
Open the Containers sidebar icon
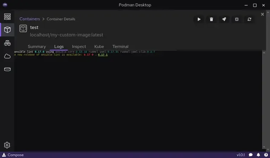pos(7,29)
